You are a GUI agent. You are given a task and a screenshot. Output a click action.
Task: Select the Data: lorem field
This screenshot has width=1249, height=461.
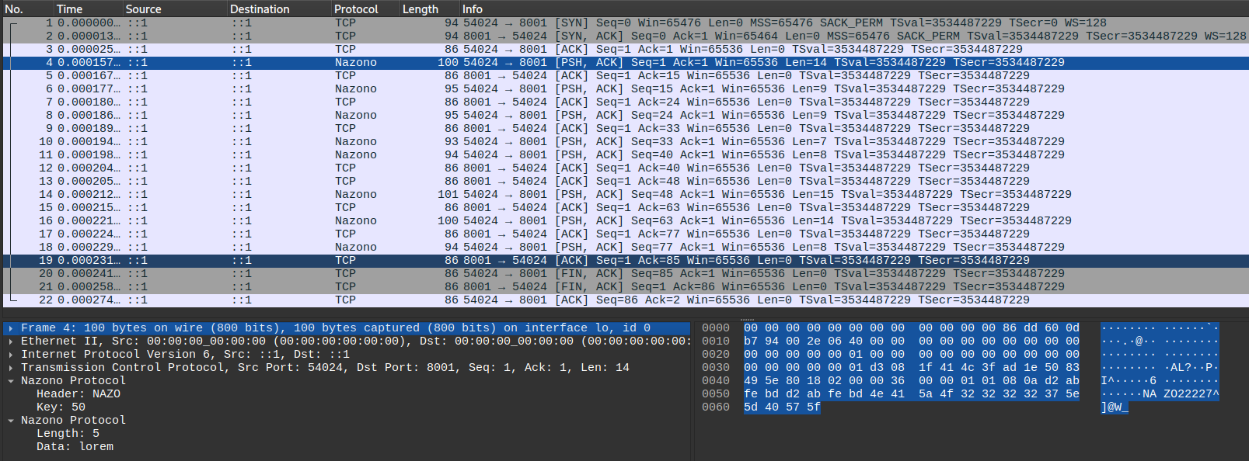pos(75,447)
